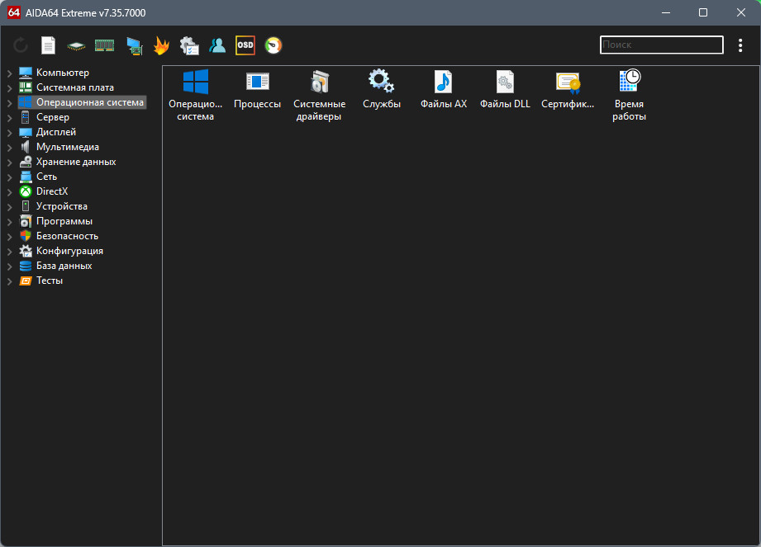Select Хранение данных tree item
Image resolution: width=761 pixels, height=547 pixels.
click(x=76, y=162)
